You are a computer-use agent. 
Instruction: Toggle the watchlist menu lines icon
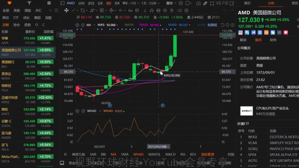(x=56, y=11)
